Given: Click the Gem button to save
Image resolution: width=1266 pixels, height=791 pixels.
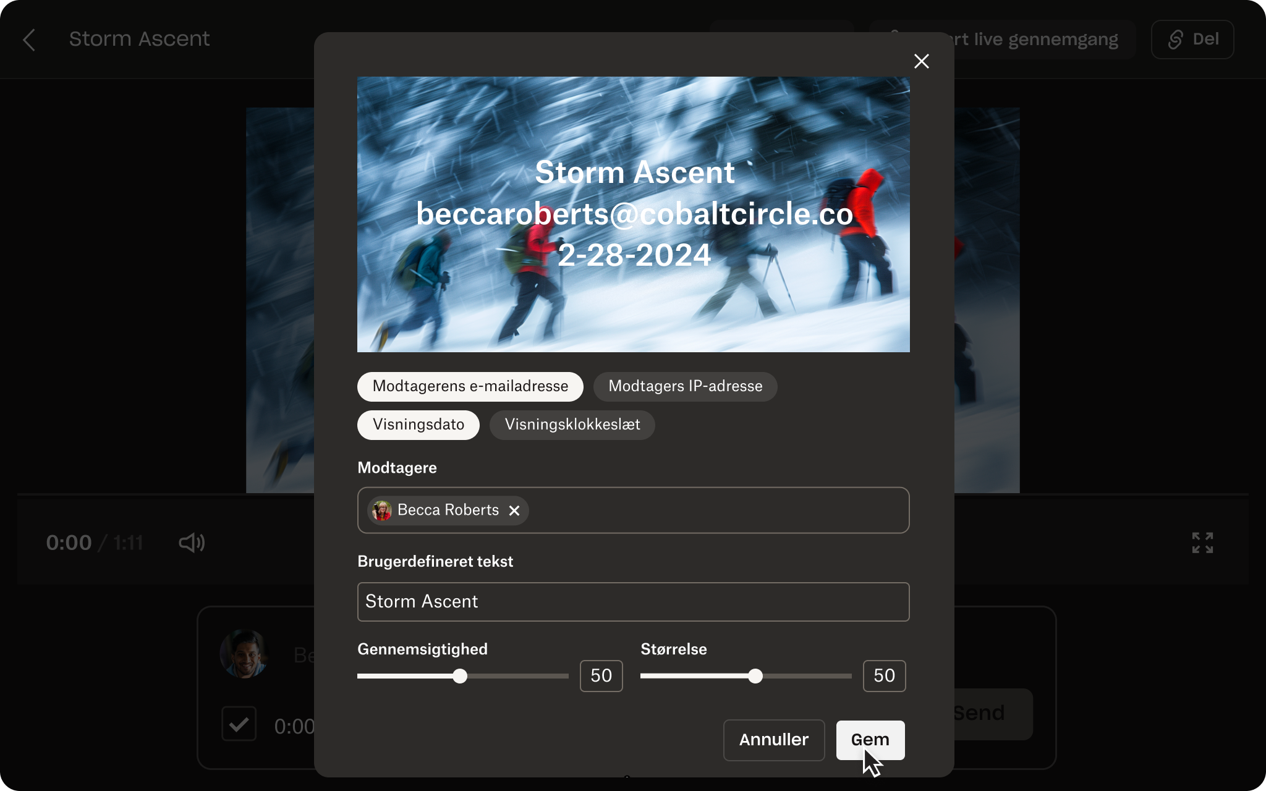Looking at the screenshot, I should [x=870, y=740].
